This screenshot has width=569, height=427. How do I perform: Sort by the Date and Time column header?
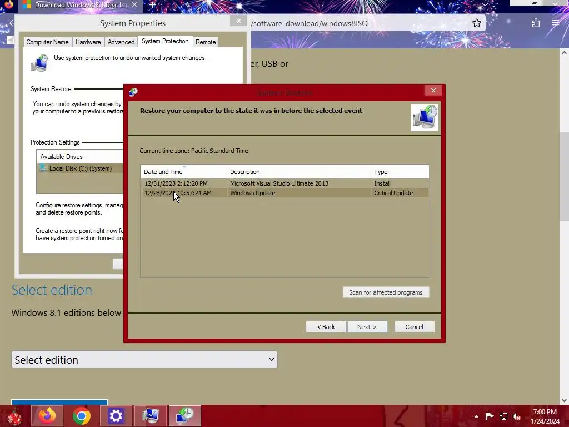(x=183, y=172)
